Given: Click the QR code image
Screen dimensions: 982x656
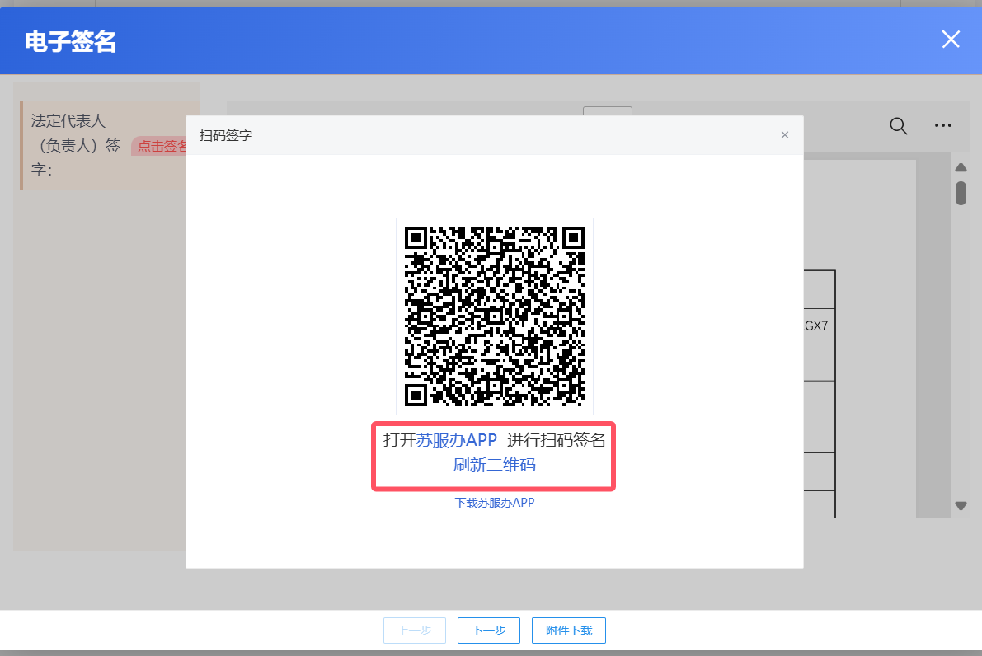Looking at the screenshot, I should pos(495,316).
